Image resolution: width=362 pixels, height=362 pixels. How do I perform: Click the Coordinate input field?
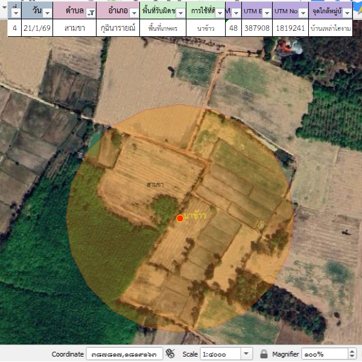[x=124, y=354]
